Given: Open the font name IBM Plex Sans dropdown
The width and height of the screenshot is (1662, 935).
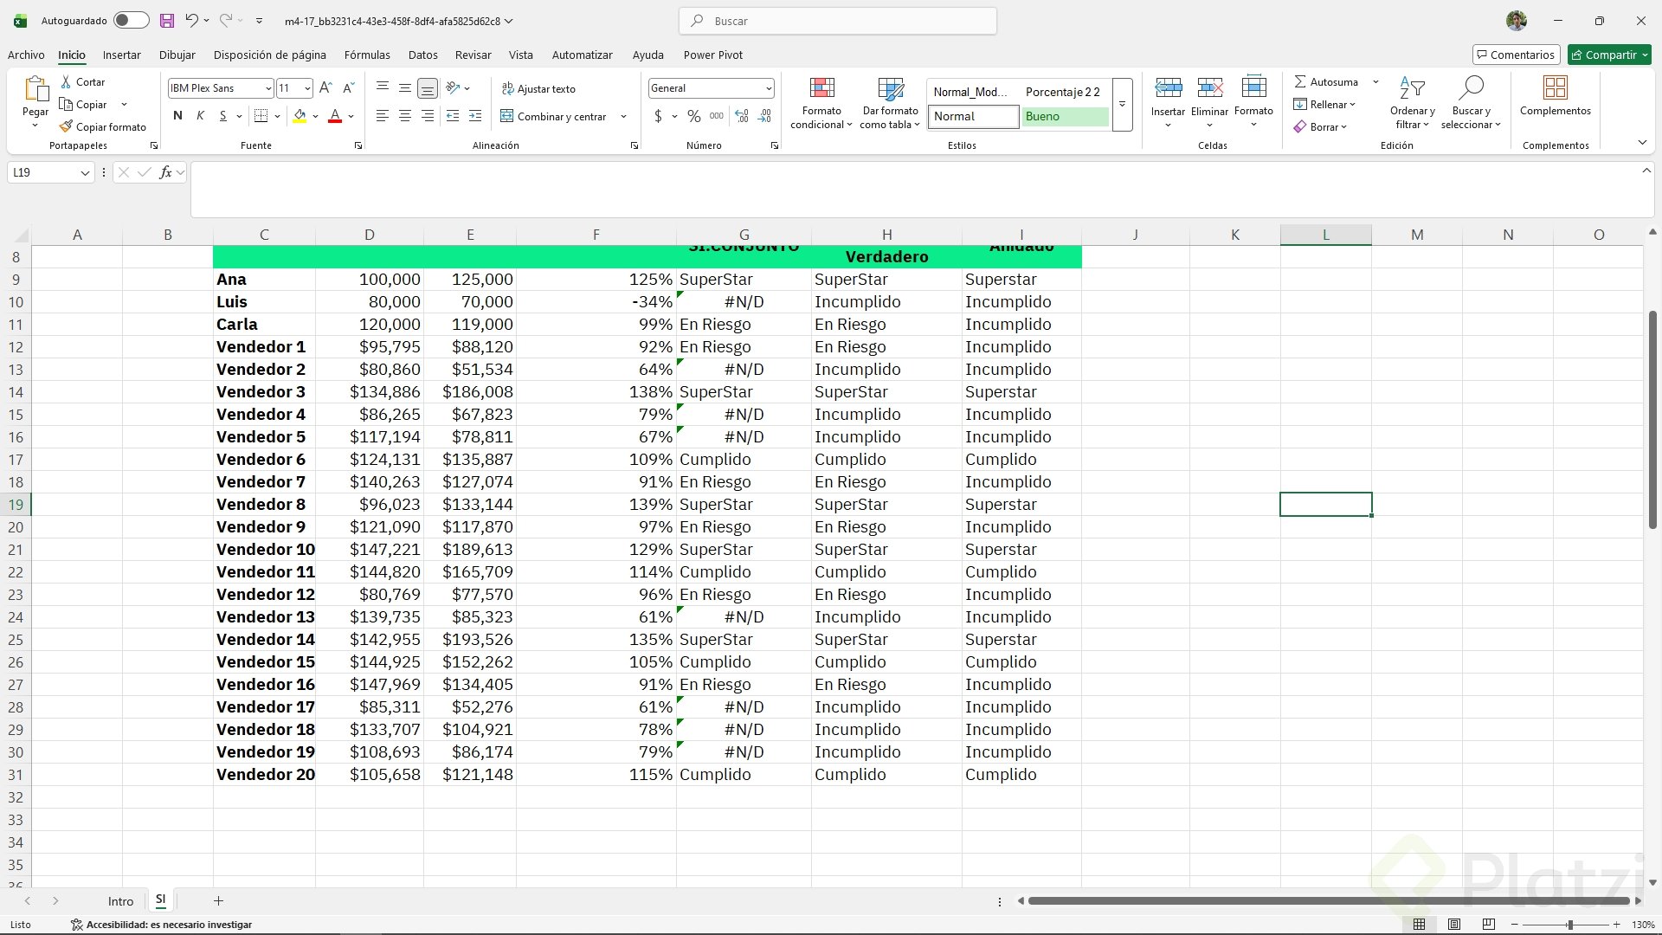Looking at the screenshot, I should tap(268, 88).
